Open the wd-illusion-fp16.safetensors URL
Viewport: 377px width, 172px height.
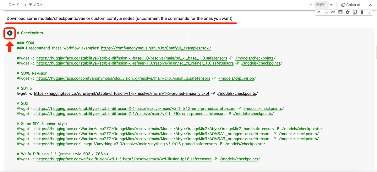tap(124, 159)
